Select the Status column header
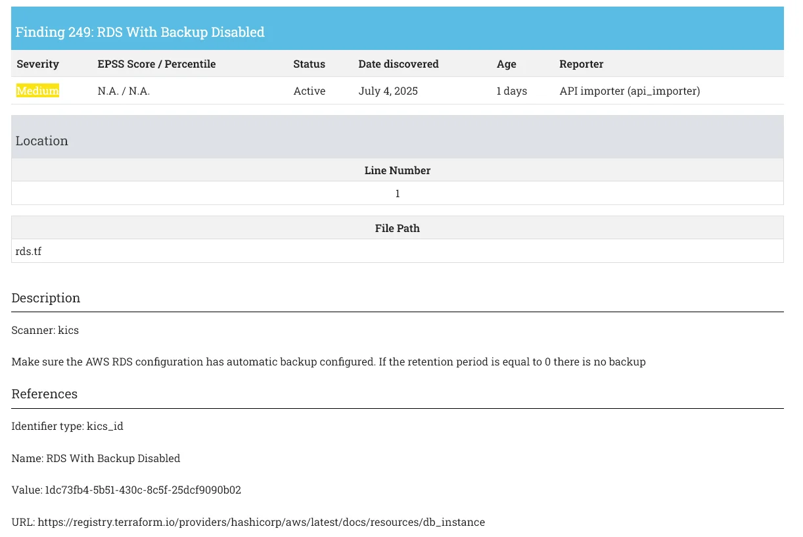 (309, 64)
